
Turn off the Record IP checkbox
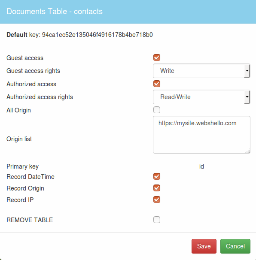tap(157, 200)
